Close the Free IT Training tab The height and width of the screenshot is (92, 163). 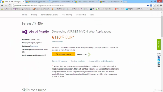tap(97, 2)
